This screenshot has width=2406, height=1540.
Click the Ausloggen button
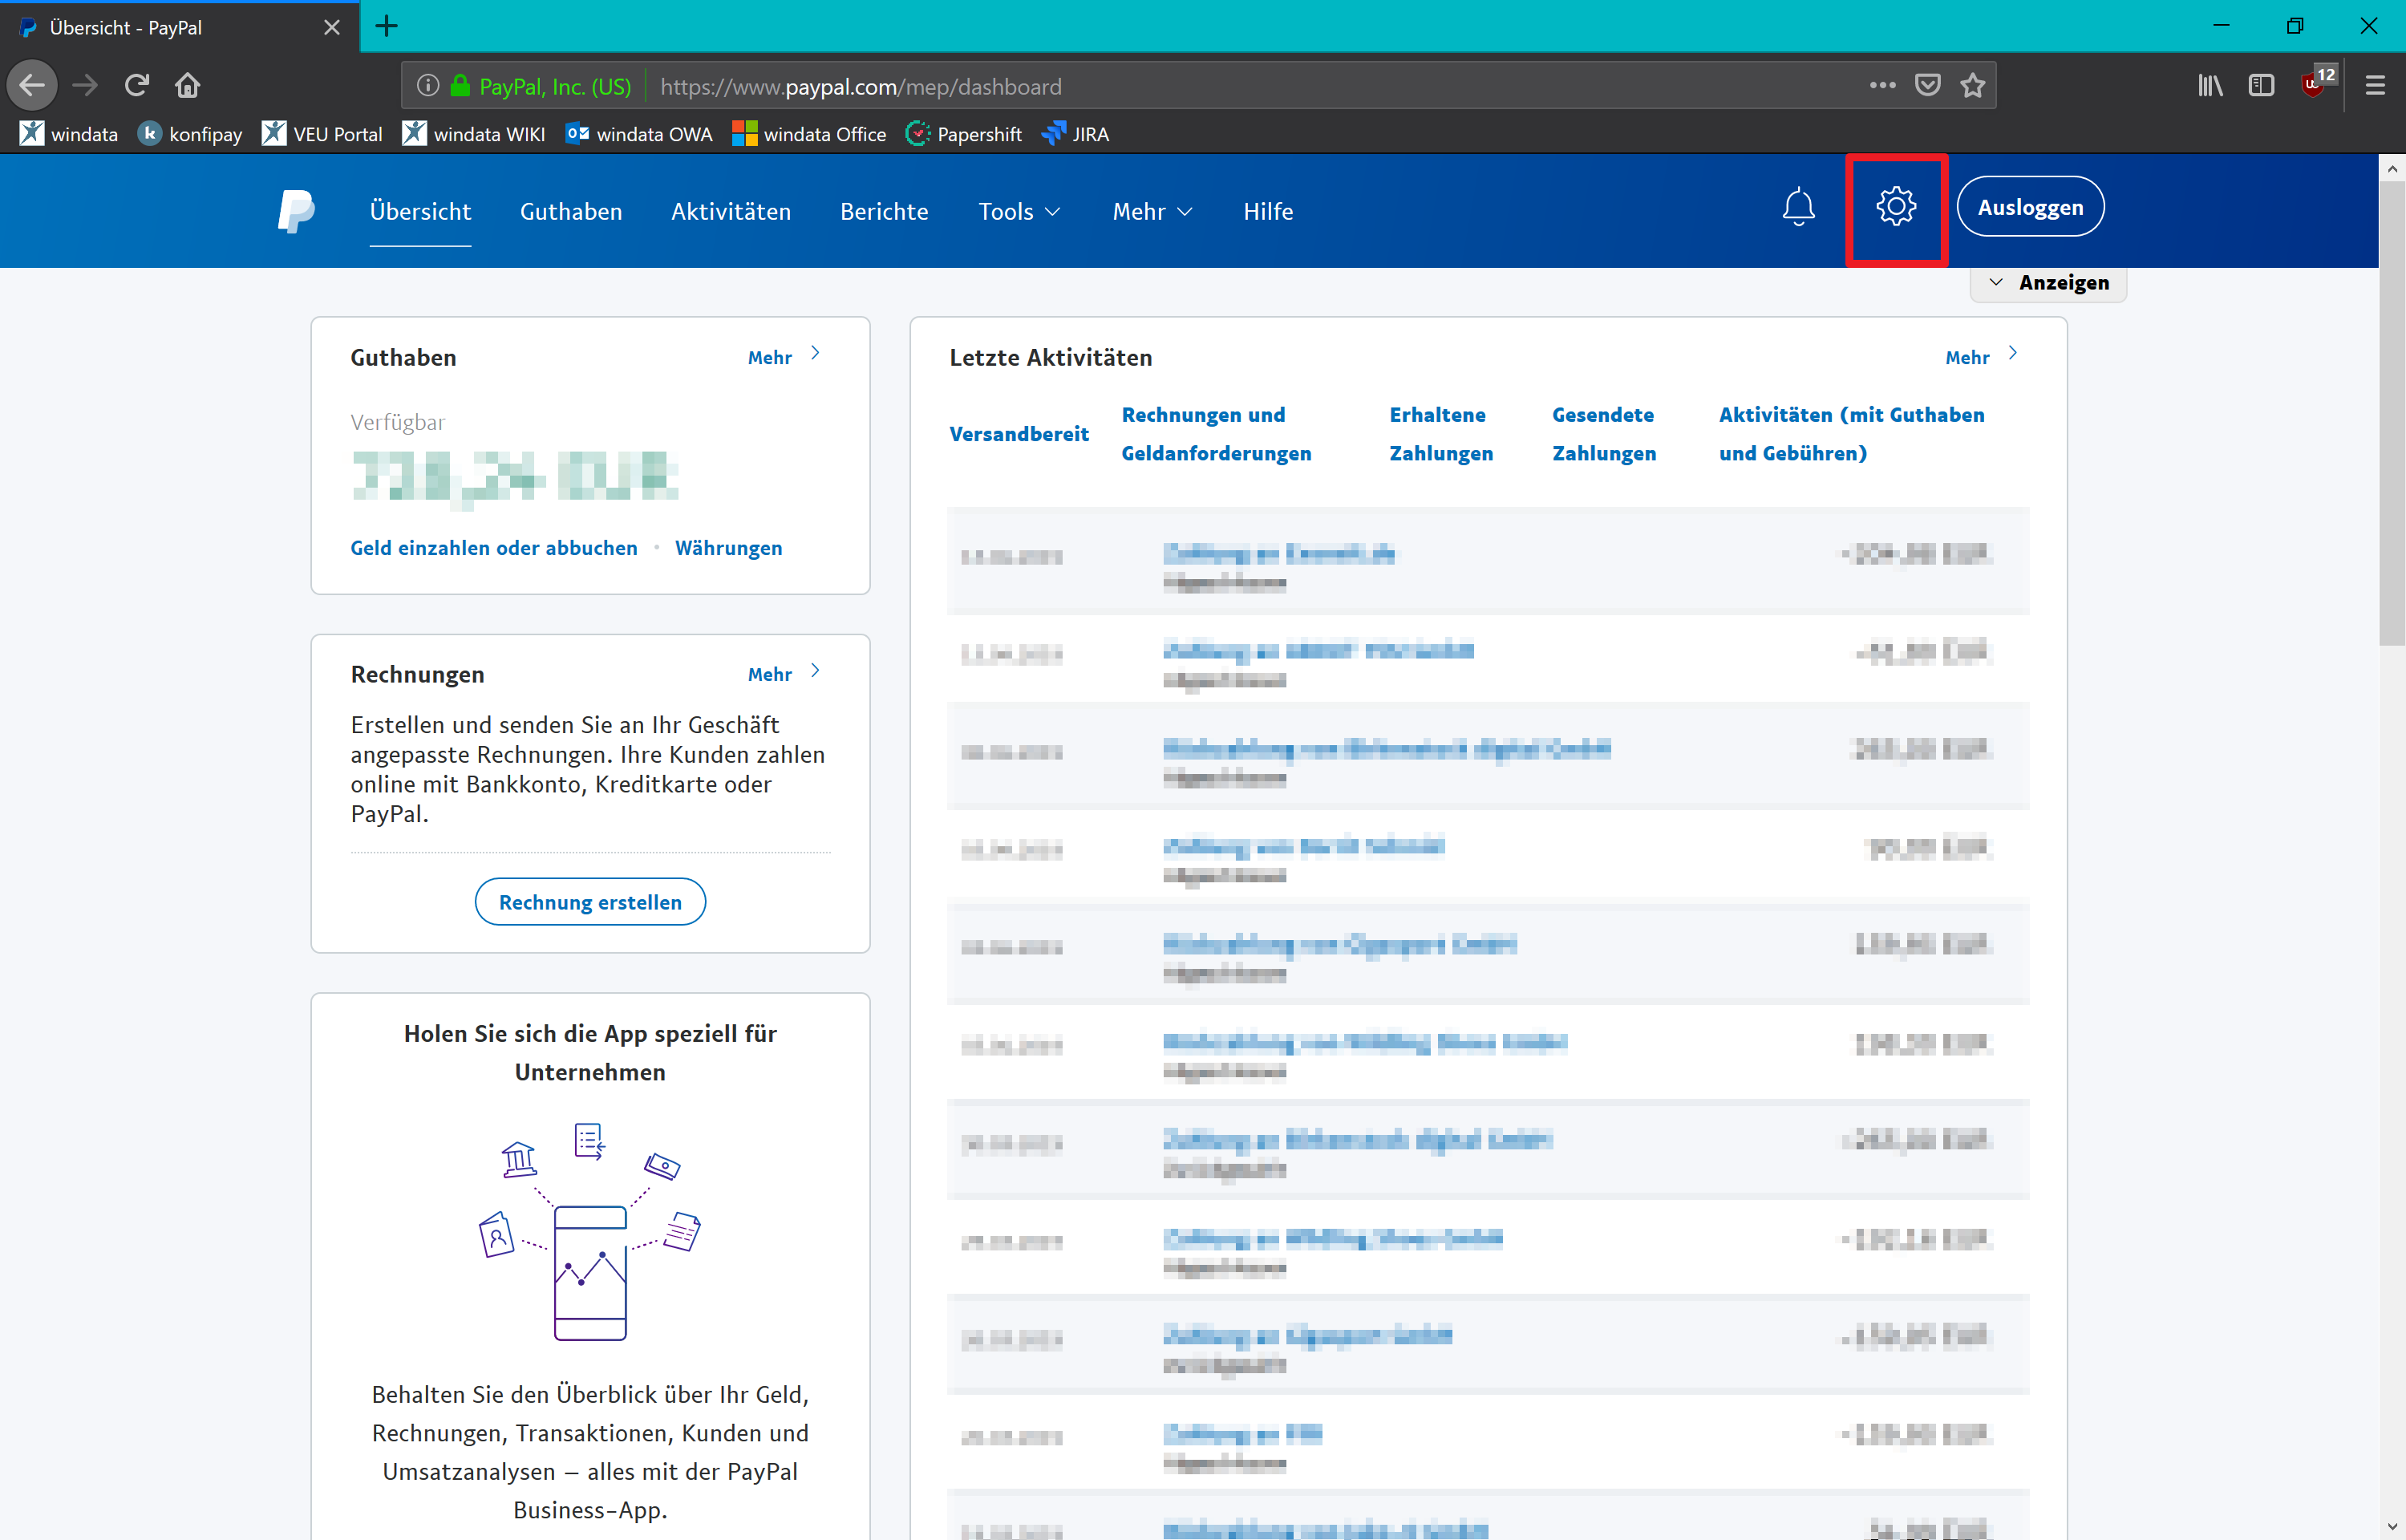tap(2030, 207)
